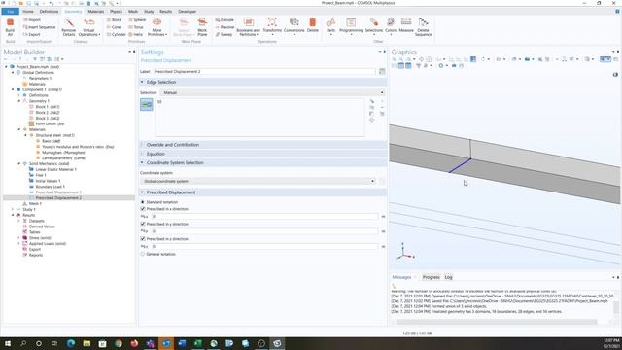Insert a Helix primitive

pyautogui.click(x=136, y=35)
